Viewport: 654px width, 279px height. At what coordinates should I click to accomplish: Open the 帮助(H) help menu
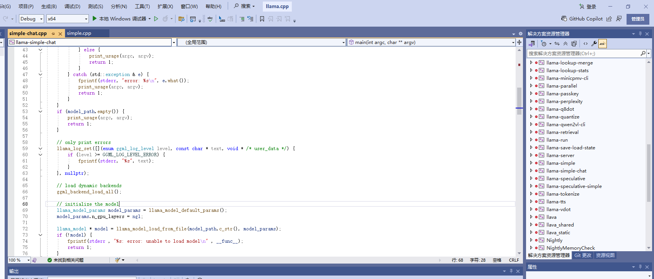coord(213,6)
